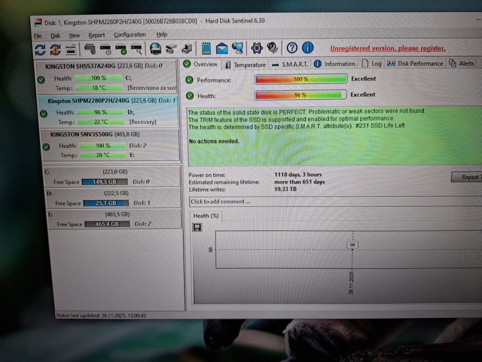Click the blue envelope send e-mail icon

[x=222, y=48]
